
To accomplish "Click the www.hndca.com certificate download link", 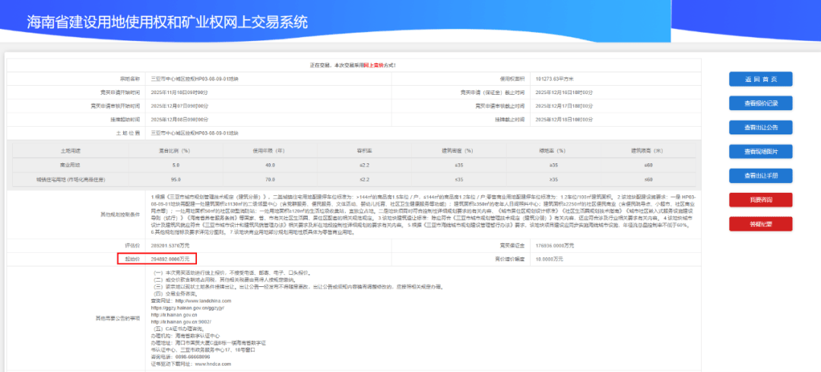I will [x=213, y=364].
